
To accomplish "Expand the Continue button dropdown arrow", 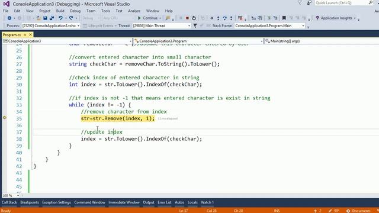I will click(160, 18).
